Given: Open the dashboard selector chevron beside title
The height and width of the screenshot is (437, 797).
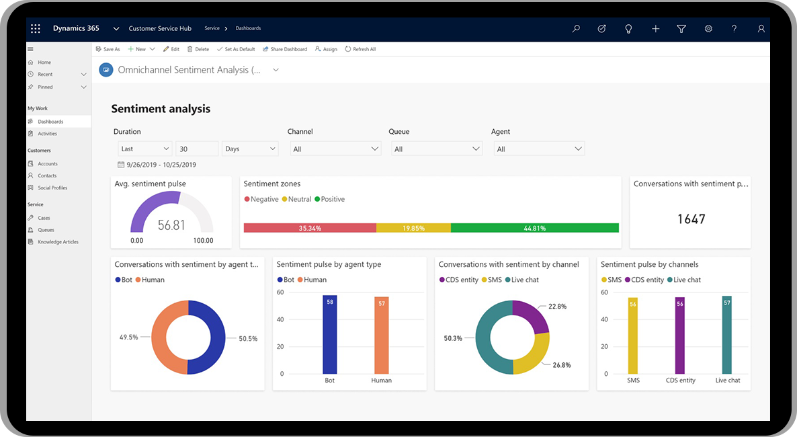Looking at the screenshot, I should 276,70.
